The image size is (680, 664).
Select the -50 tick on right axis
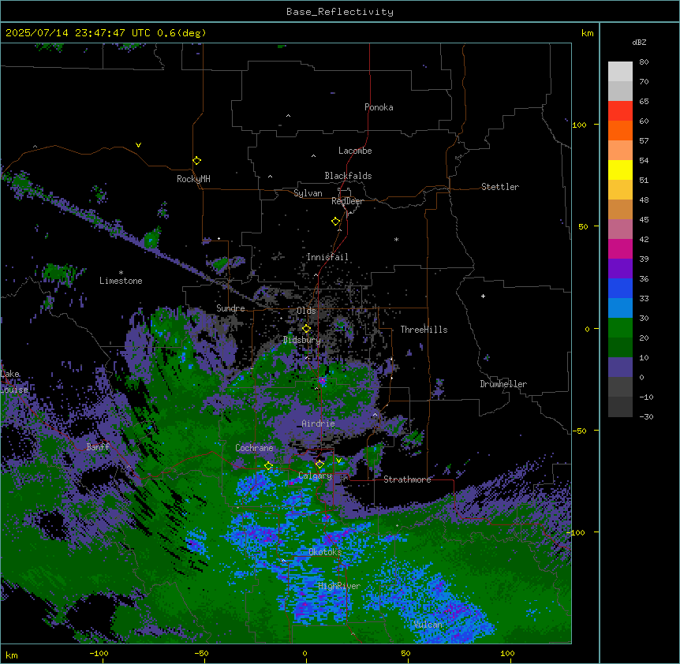click(x=578, y=431)
